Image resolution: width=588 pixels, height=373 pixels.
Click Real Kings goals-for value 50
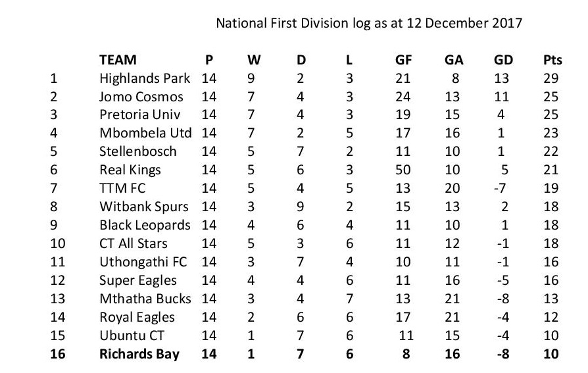point(403,170)
